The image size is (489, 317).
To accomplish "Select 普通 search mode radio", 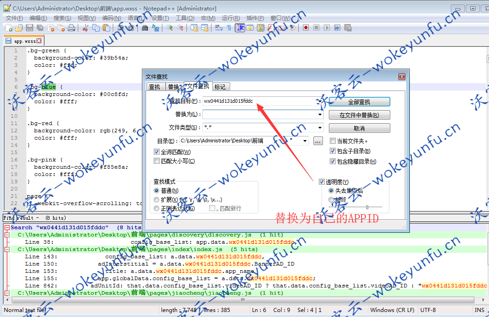I will tap(156, 191).
